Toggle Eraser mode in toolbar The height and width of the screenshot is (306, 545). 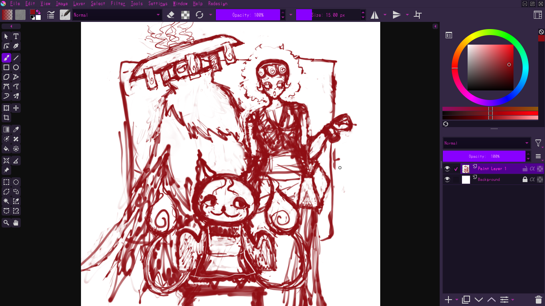tap(171, 15)
